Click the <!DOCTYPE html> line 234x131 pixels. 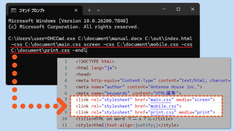coord(95,61)
